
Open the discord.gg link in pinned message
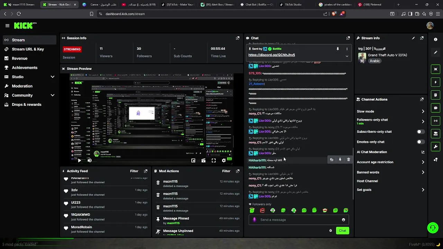pyautogui.click(x=272, y=55)
